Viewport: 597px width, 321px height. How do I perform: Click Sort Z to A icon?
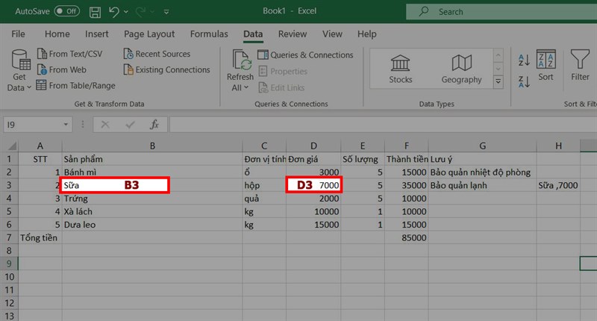pyautogui.click(x=524, y=81)
